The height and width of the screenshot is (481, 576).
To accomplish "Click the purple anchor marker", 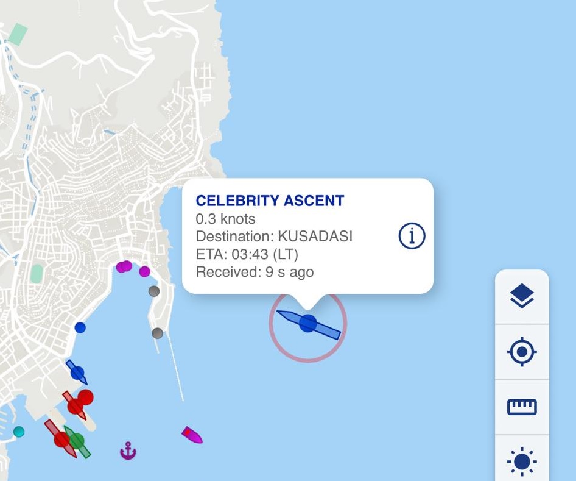I will tap(128, 451).
